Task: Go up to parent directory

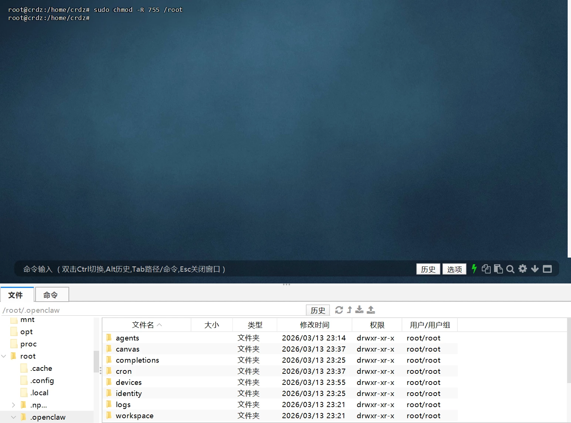Action: (x=349, y=310)
